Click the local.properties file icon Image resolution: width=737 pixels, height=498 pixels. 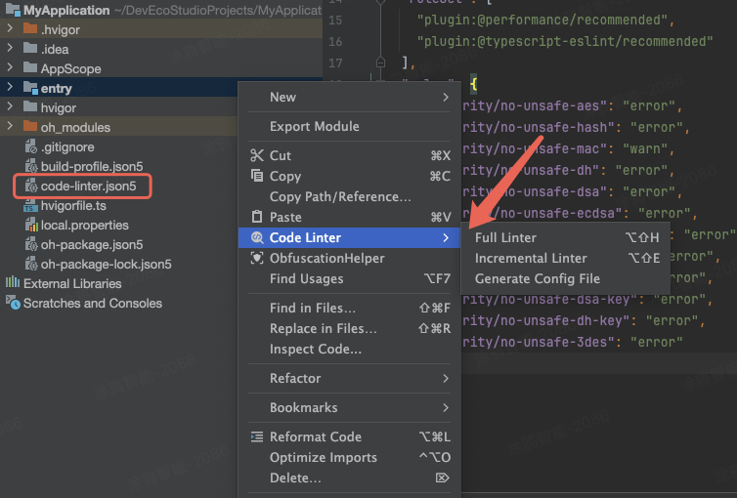coord(31,225)
